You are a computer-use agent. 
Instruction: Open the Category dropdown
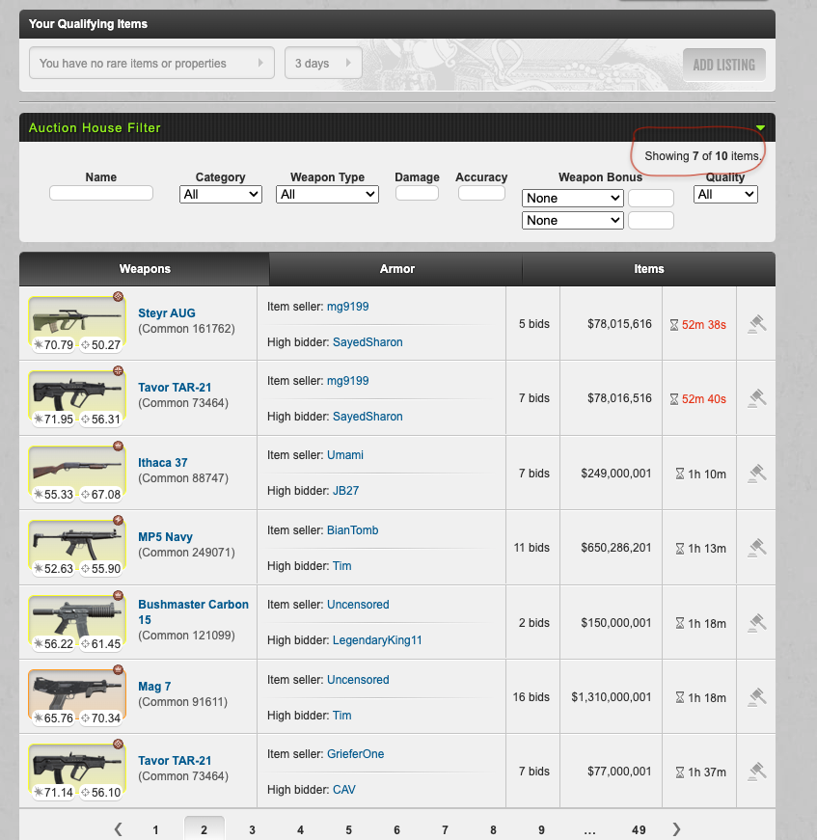click(221, 194)
